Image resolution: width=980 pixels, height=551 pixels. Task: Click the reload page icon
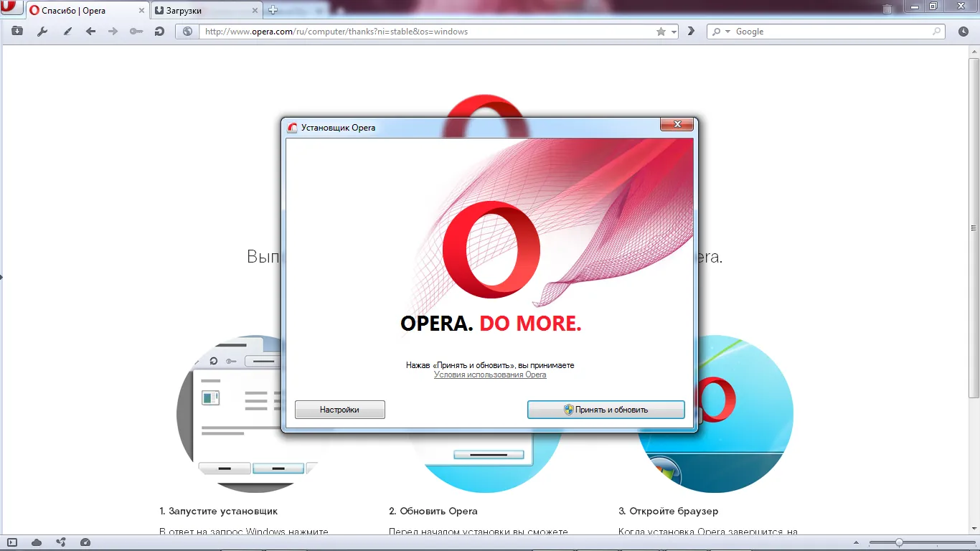(159, 32)
